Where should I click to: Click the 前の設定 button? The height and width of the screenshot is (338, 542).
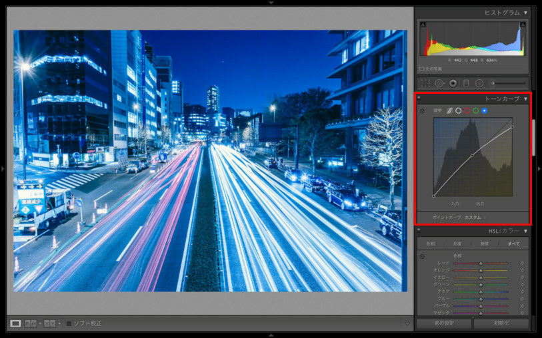coord(444,324)
